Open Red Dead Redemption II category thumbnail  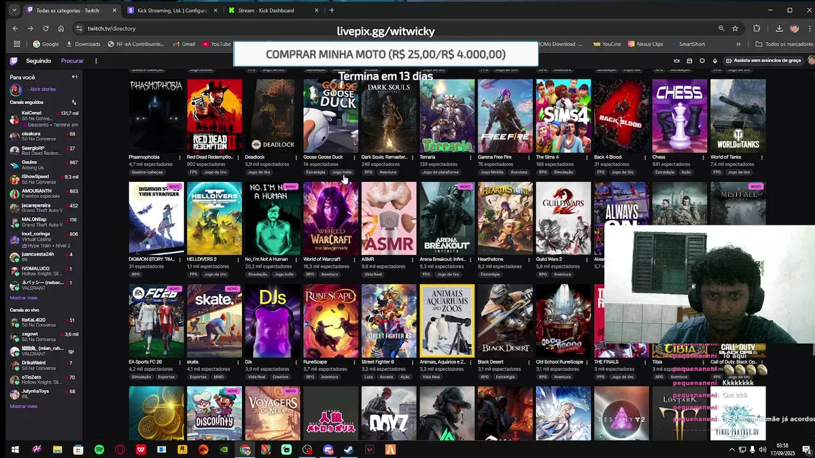point(215,115)
